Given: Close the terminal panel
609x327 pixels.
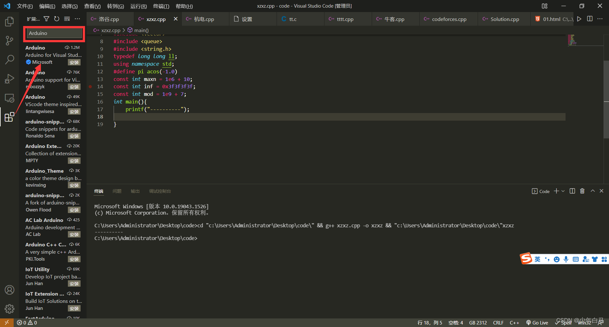Looking at the screenshot, I should click(601, 191).
